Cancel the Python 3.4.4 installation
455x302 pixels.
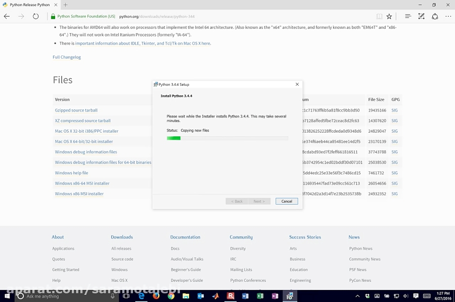[x=286, y=201]
